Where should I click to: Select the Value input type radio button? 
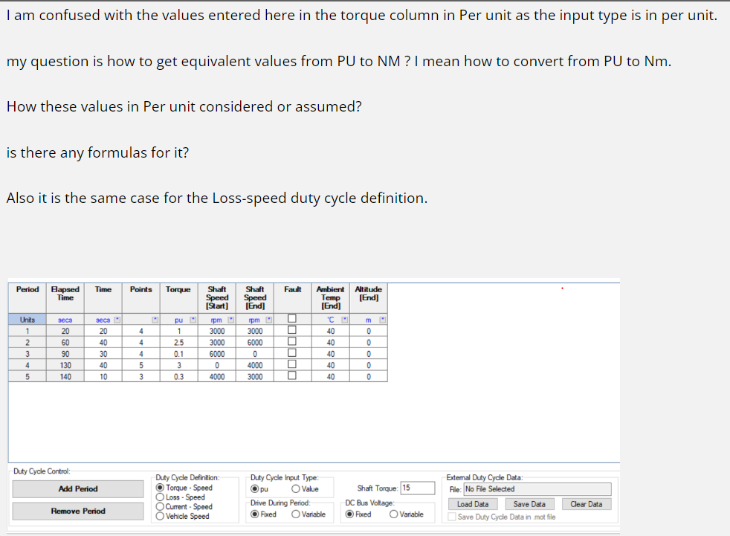305,489
